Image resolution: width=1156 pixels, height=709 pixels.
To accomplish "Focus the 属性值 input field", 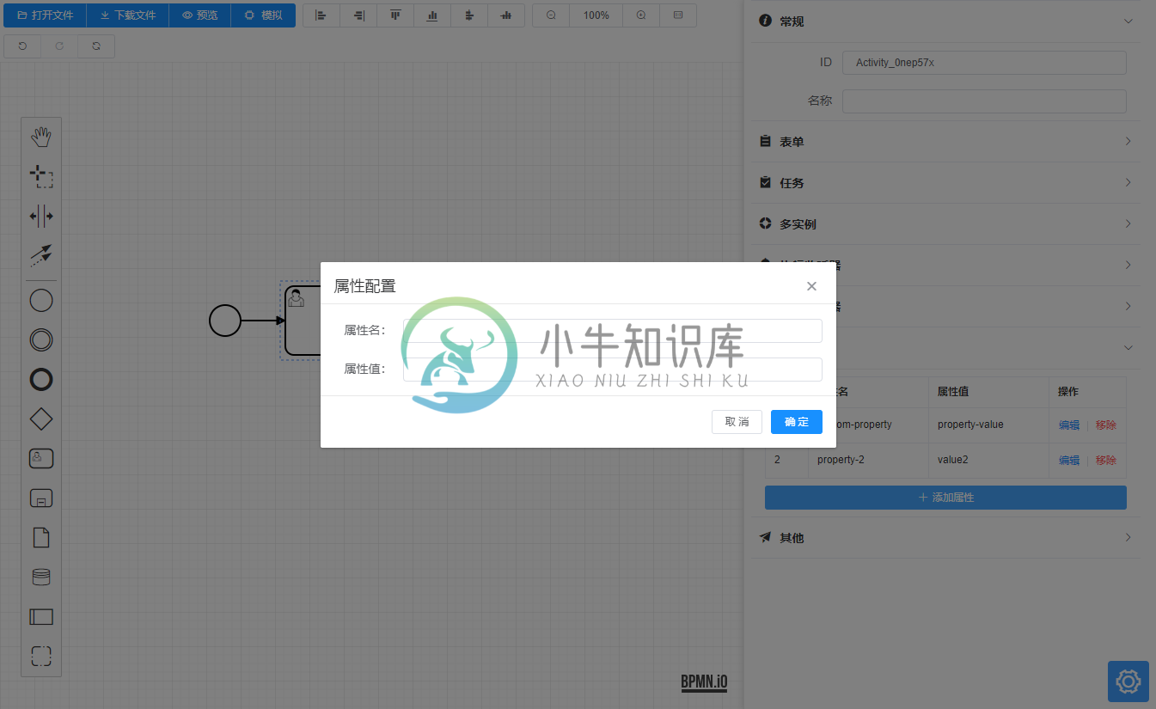I will pos(613,370).
